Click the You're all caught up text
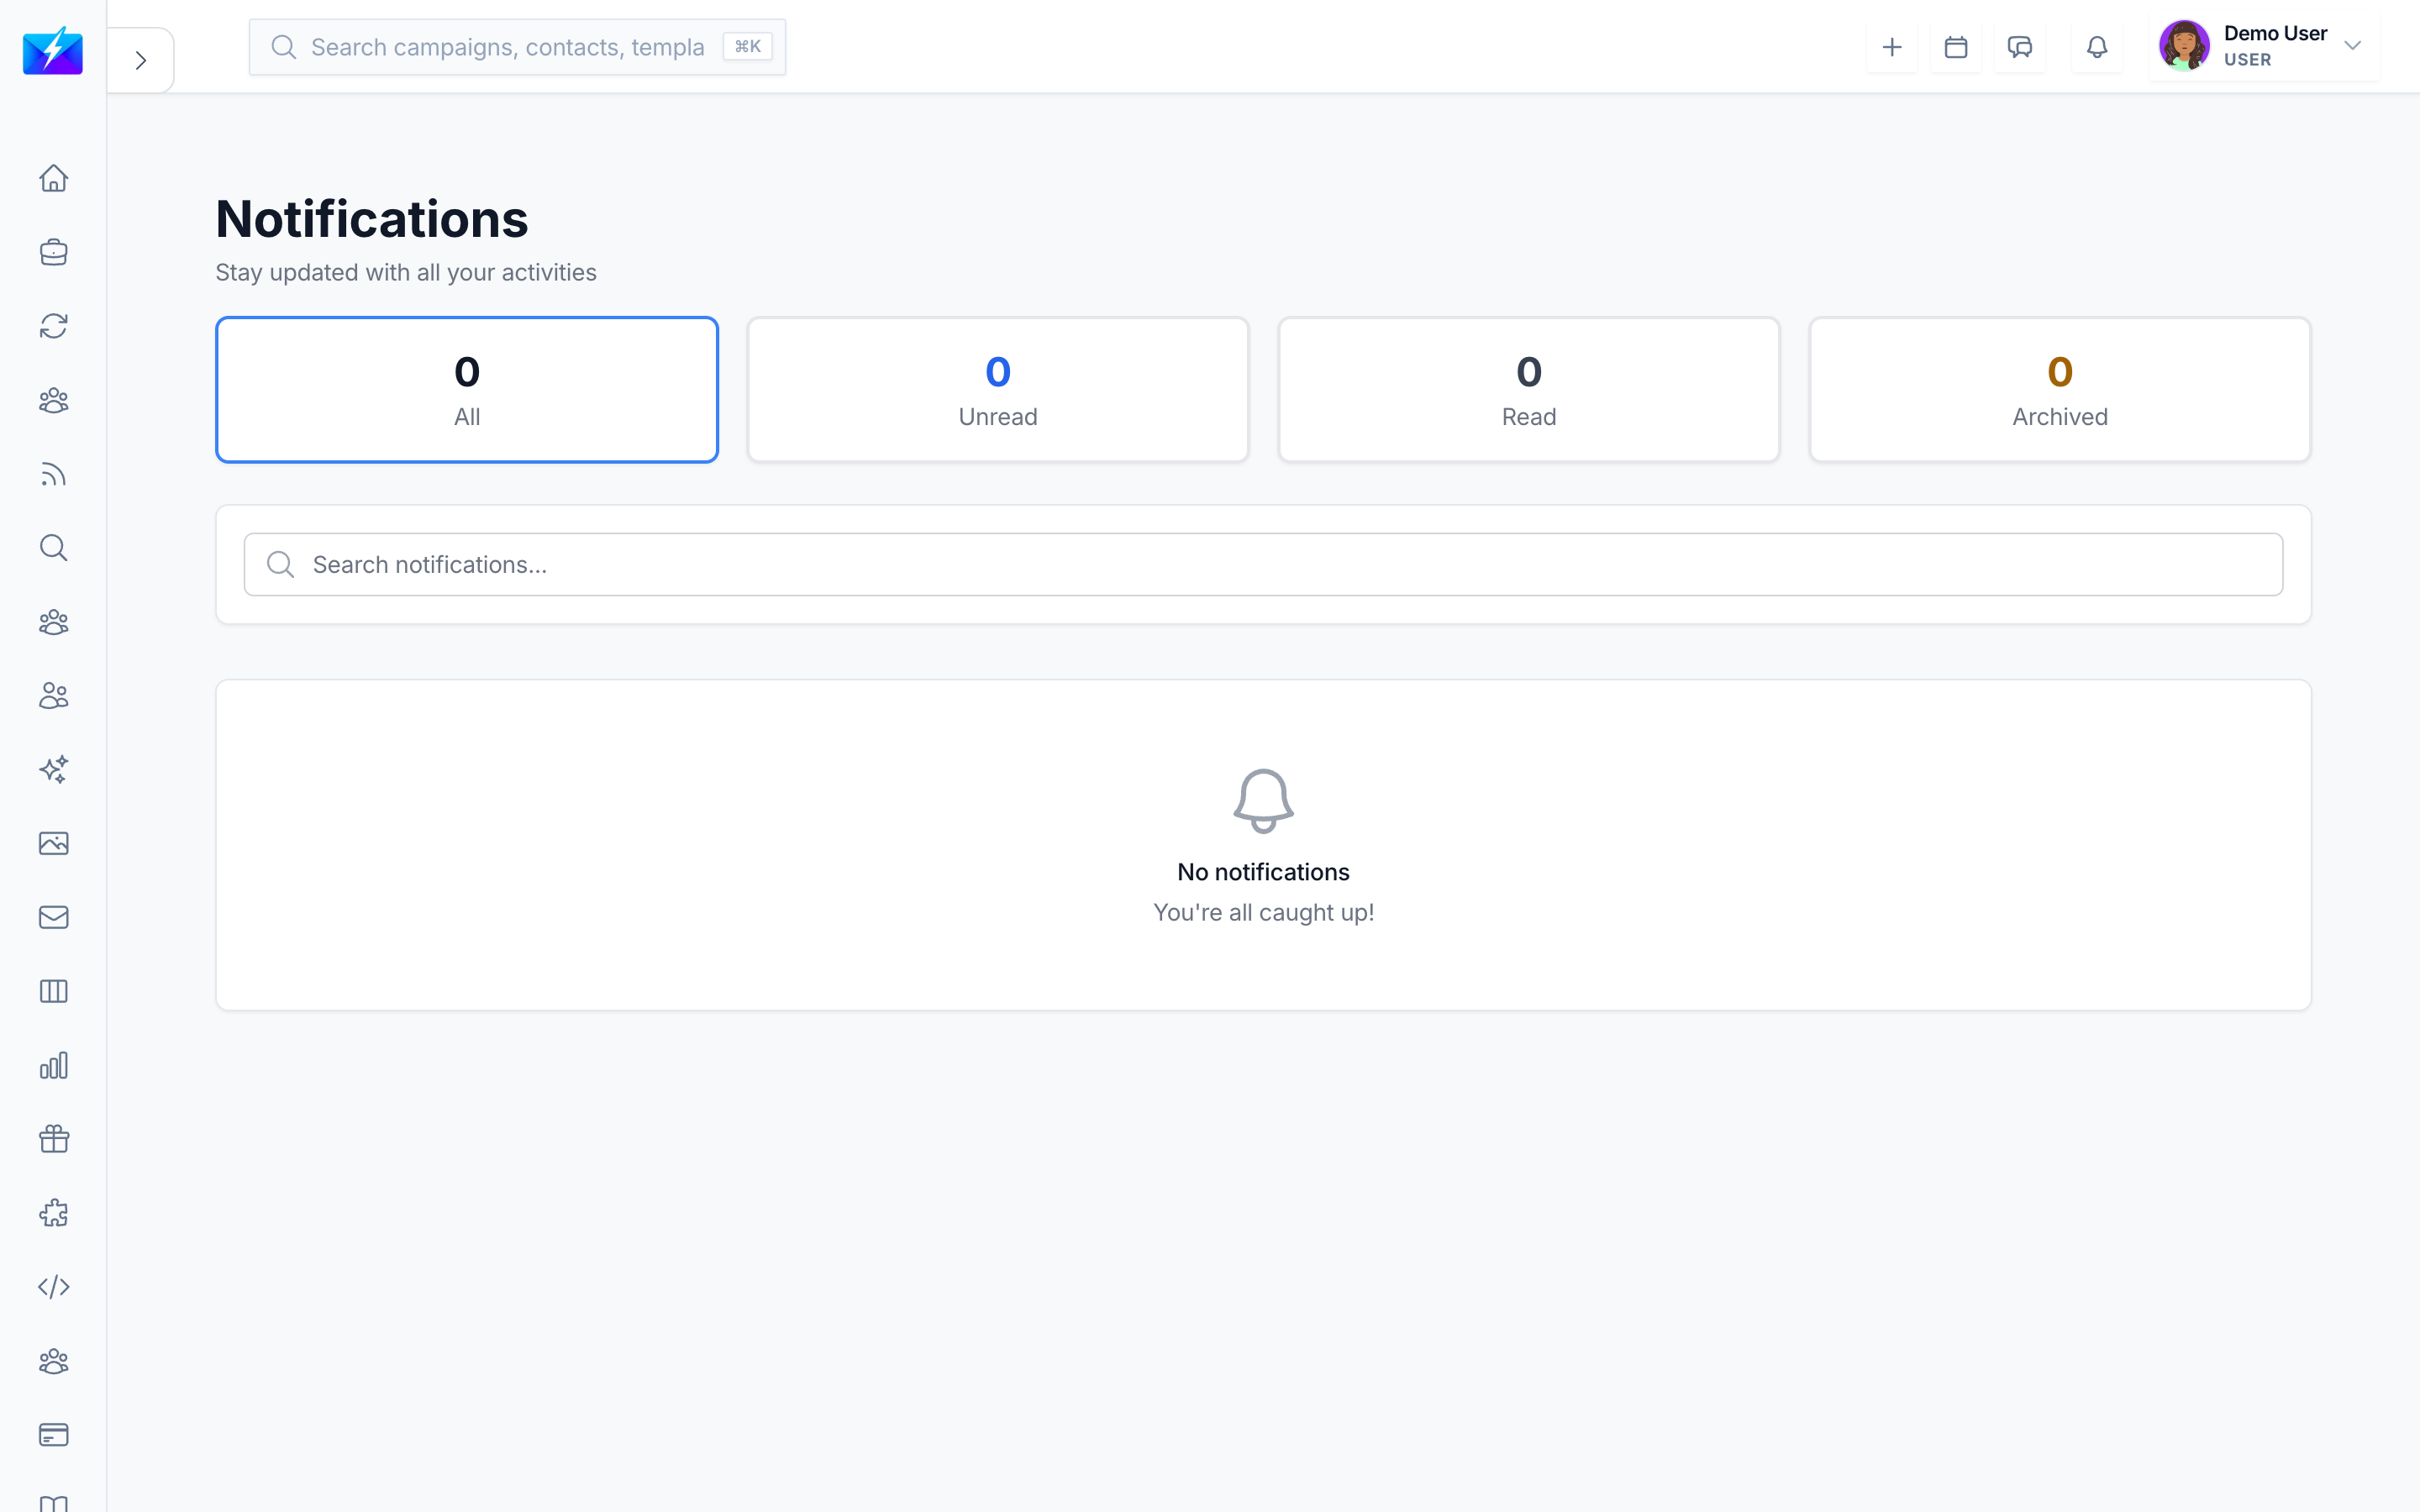 (x=1263, y=913)
